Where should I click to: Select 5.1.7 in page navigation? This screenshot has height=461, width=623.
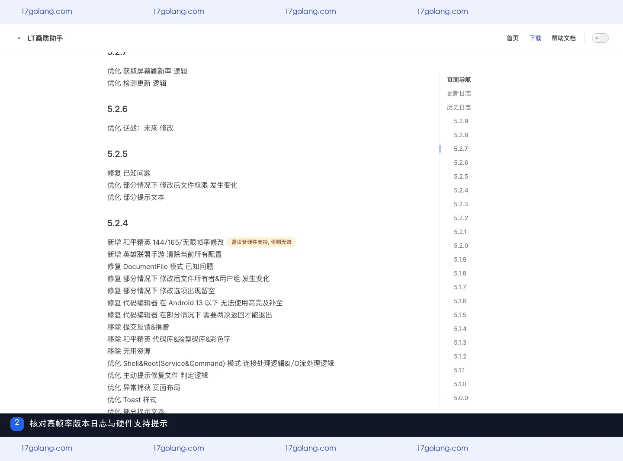[x=460, y=287]
